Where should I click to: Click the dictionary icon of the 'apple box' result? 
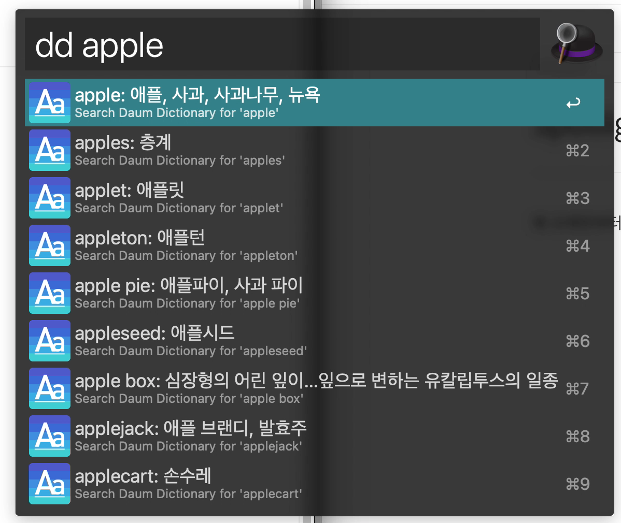point(50,388)
